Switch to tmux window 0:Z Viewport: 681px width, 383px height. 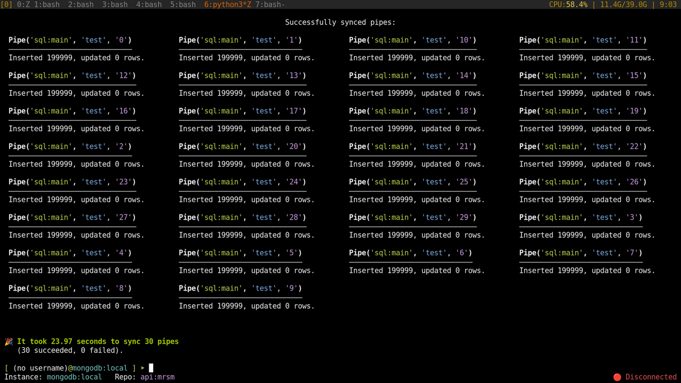(x=23, y=5)
